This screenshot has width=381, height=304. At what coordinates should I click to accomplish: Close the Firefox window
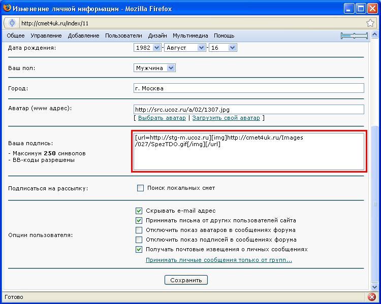[372, 9]
